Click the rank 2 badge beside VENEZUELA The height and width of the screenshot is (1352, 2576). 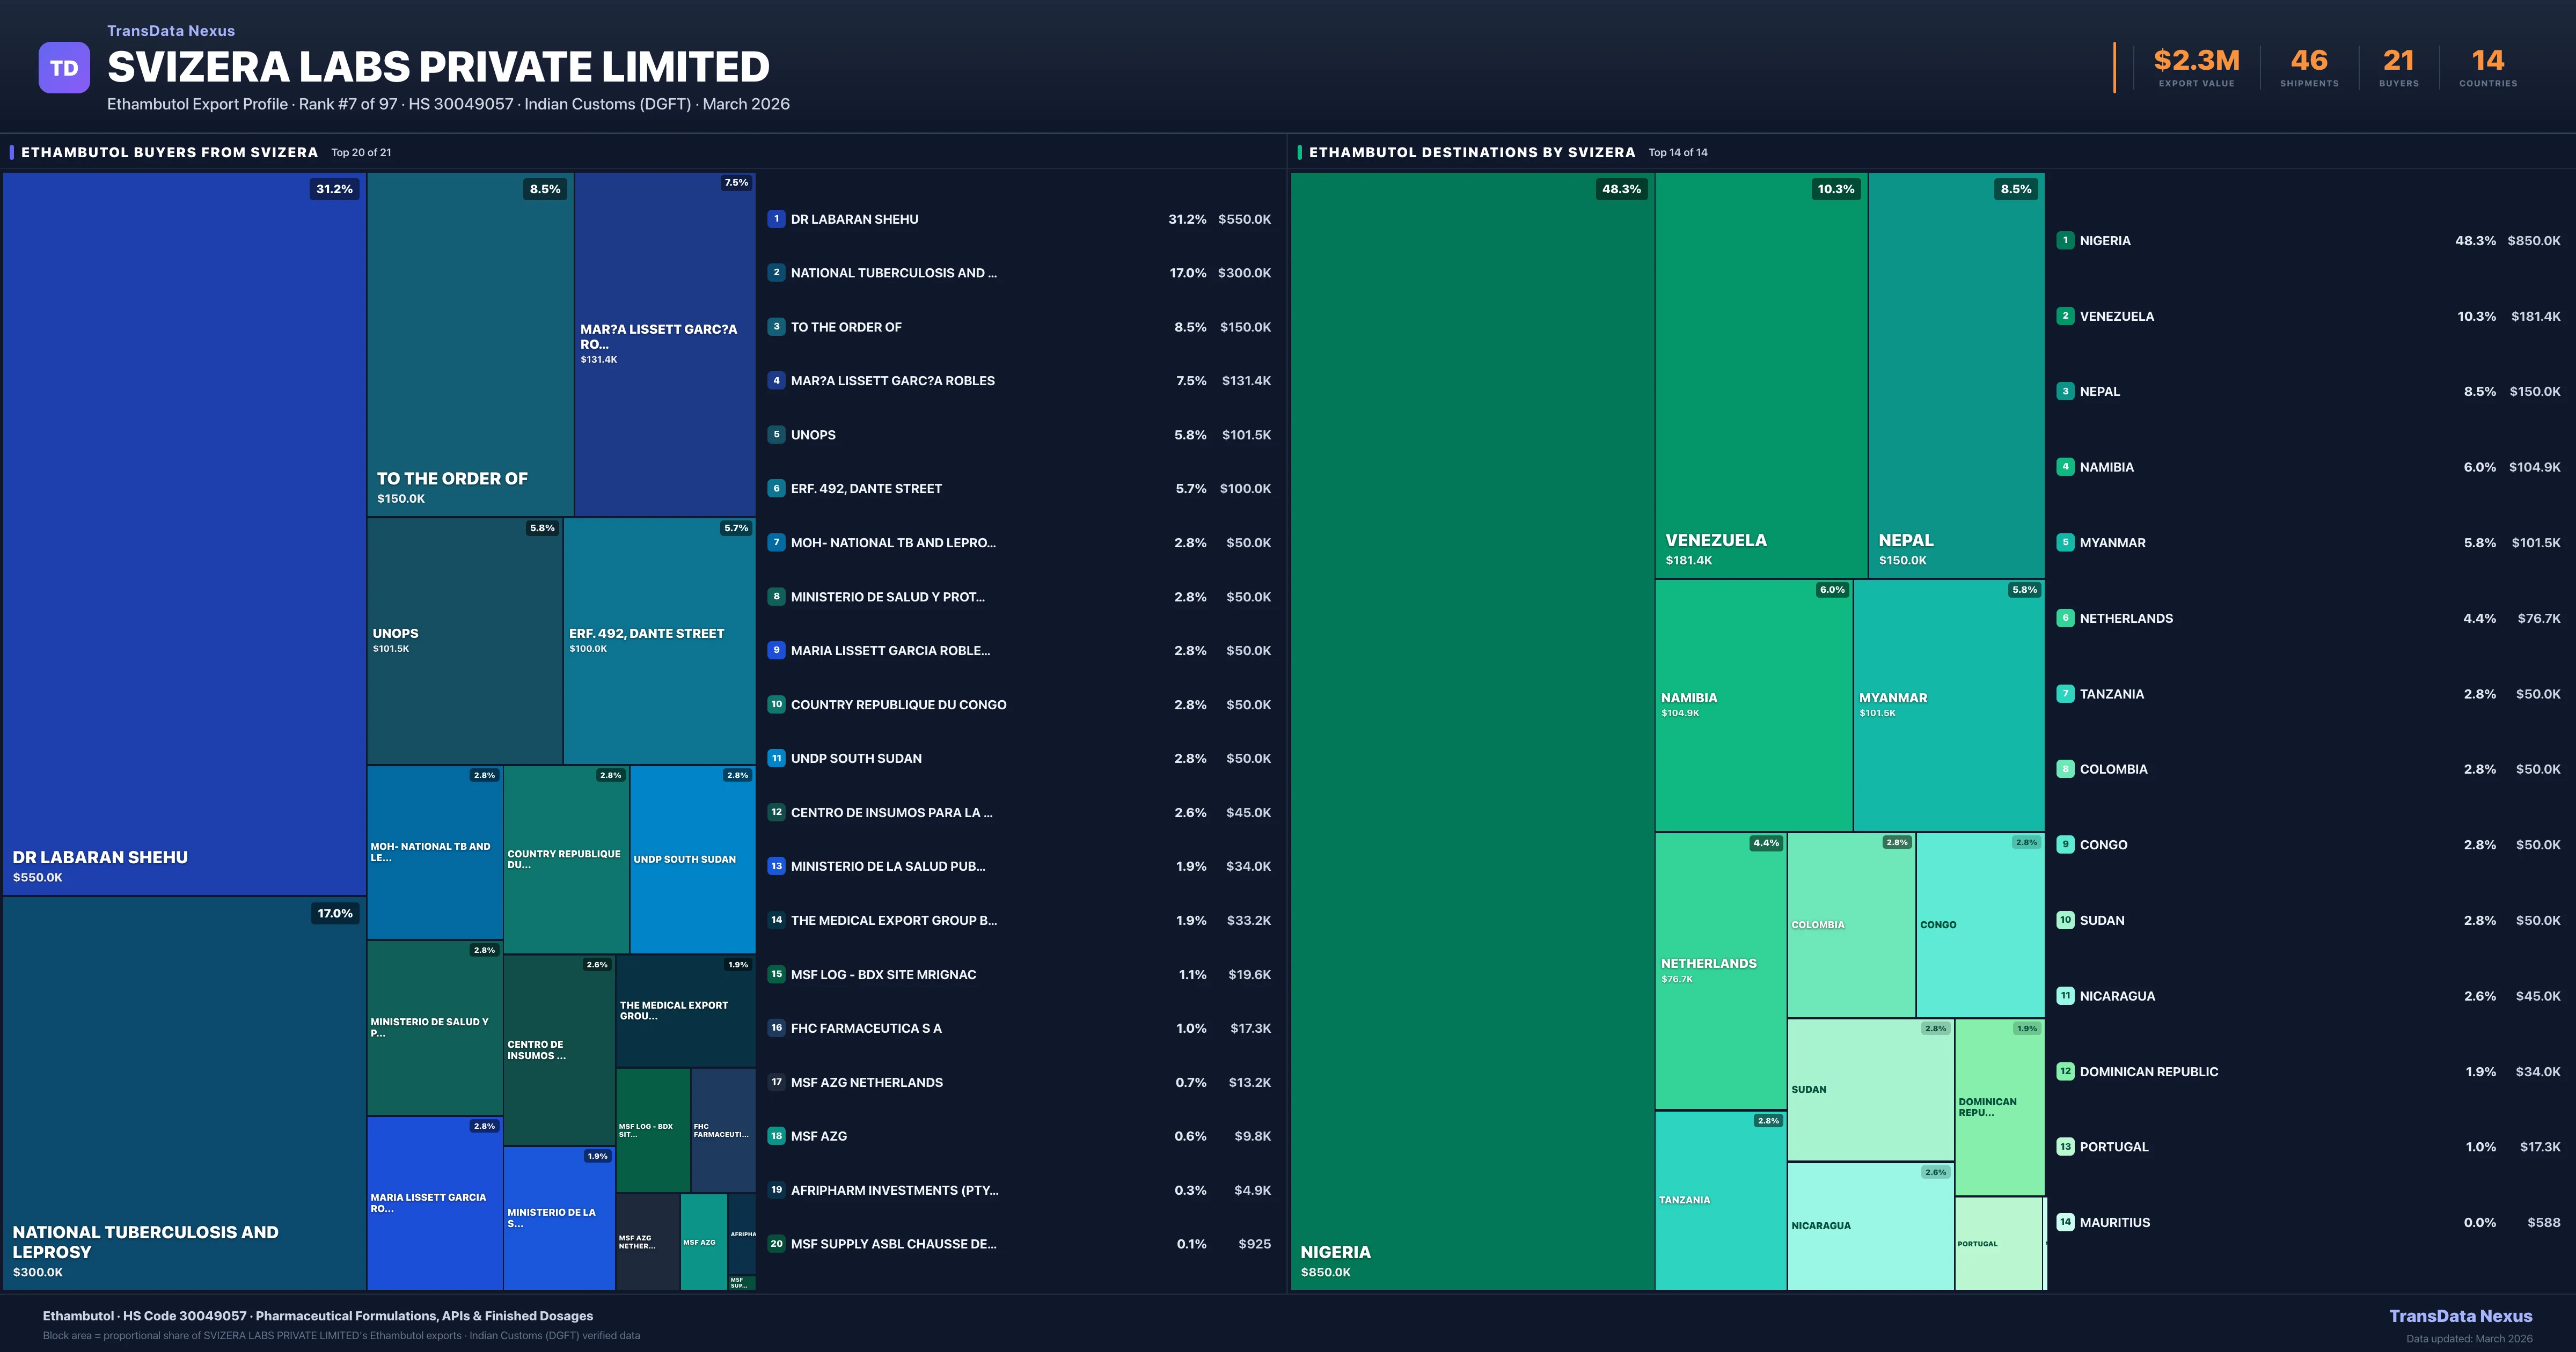2066,316
